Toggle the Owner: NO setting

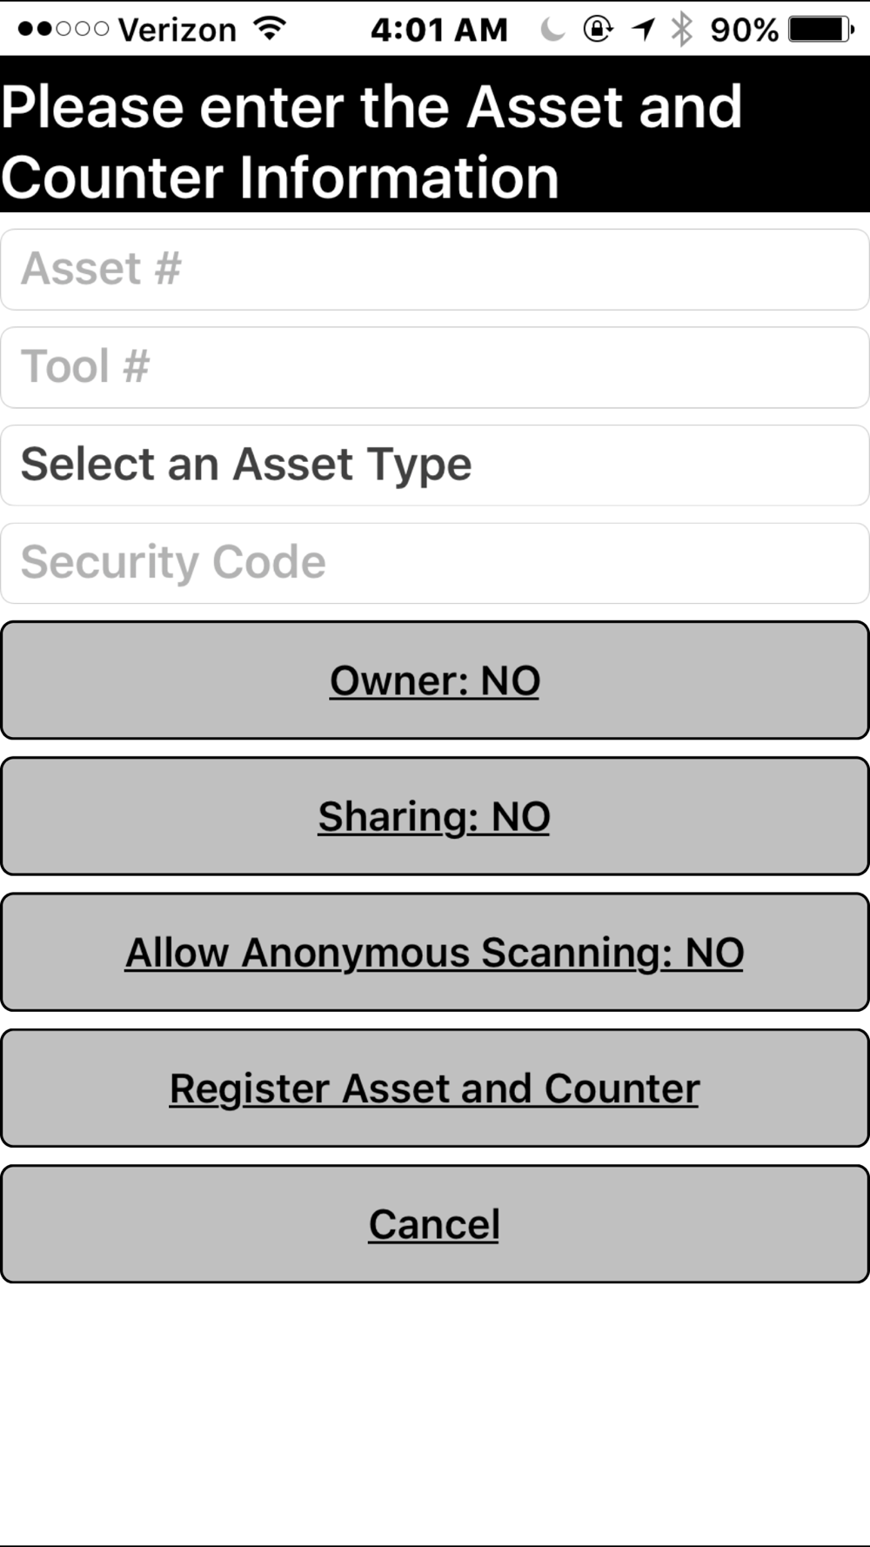(x=435, y=680)
